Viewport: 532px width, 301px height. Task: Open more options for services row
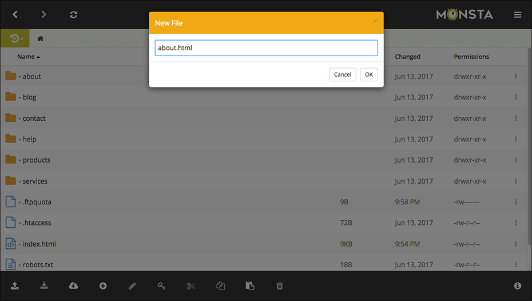(x=515, y=181)
